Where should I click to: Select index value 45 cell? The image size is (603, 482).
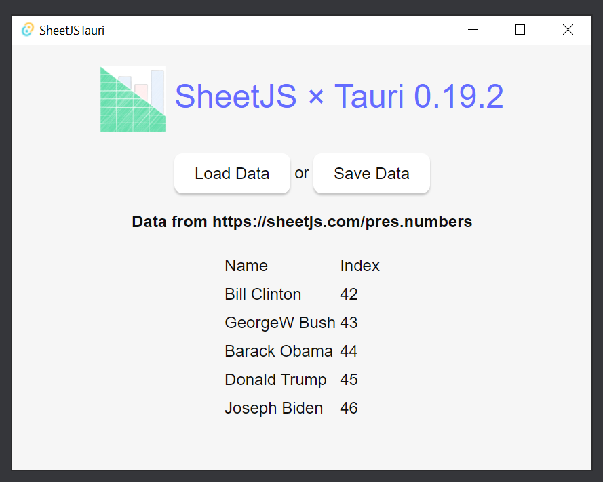click(x=349, y=380)
